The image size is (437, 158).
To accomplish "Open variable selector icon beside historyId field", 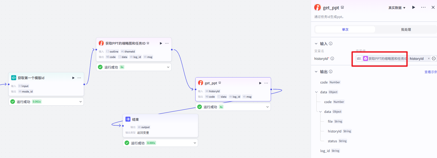I will pos(434,58).
